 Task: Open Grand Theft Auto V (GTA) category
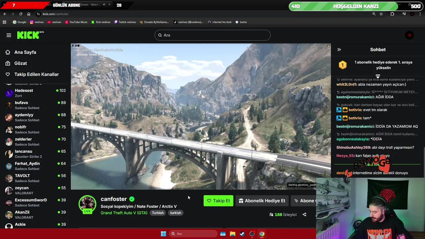[x=124, y=213]
